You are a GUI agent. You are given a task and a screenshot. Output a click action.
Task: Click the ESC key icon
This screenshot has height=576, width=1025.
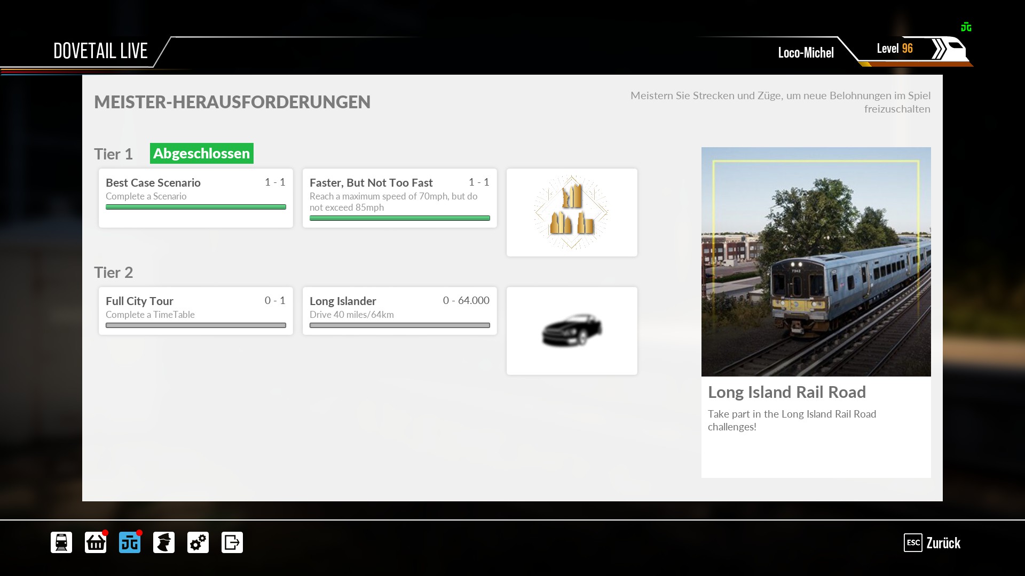pyautogui.click(x=913, y=542)
